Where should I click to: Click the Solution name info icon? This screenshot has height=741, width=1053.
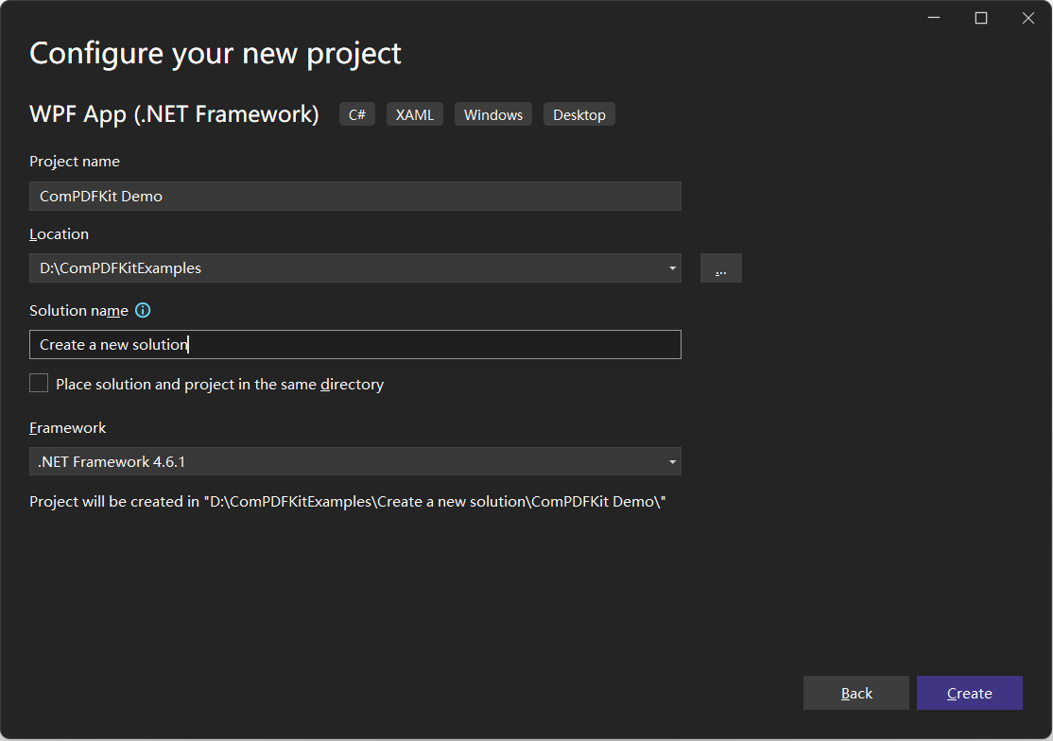[143, 310]
